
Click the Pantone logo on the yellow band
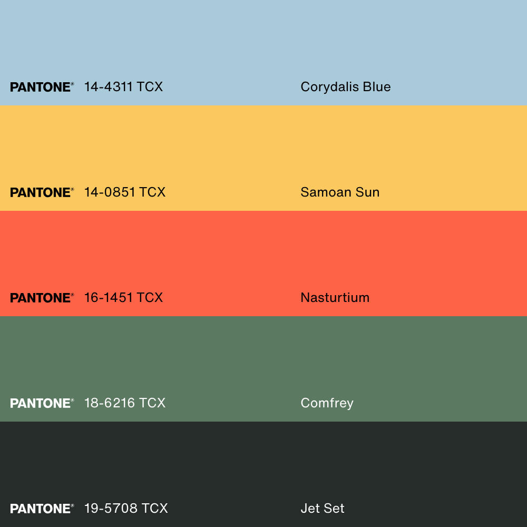pyautogui.click(x=42, y=192)
